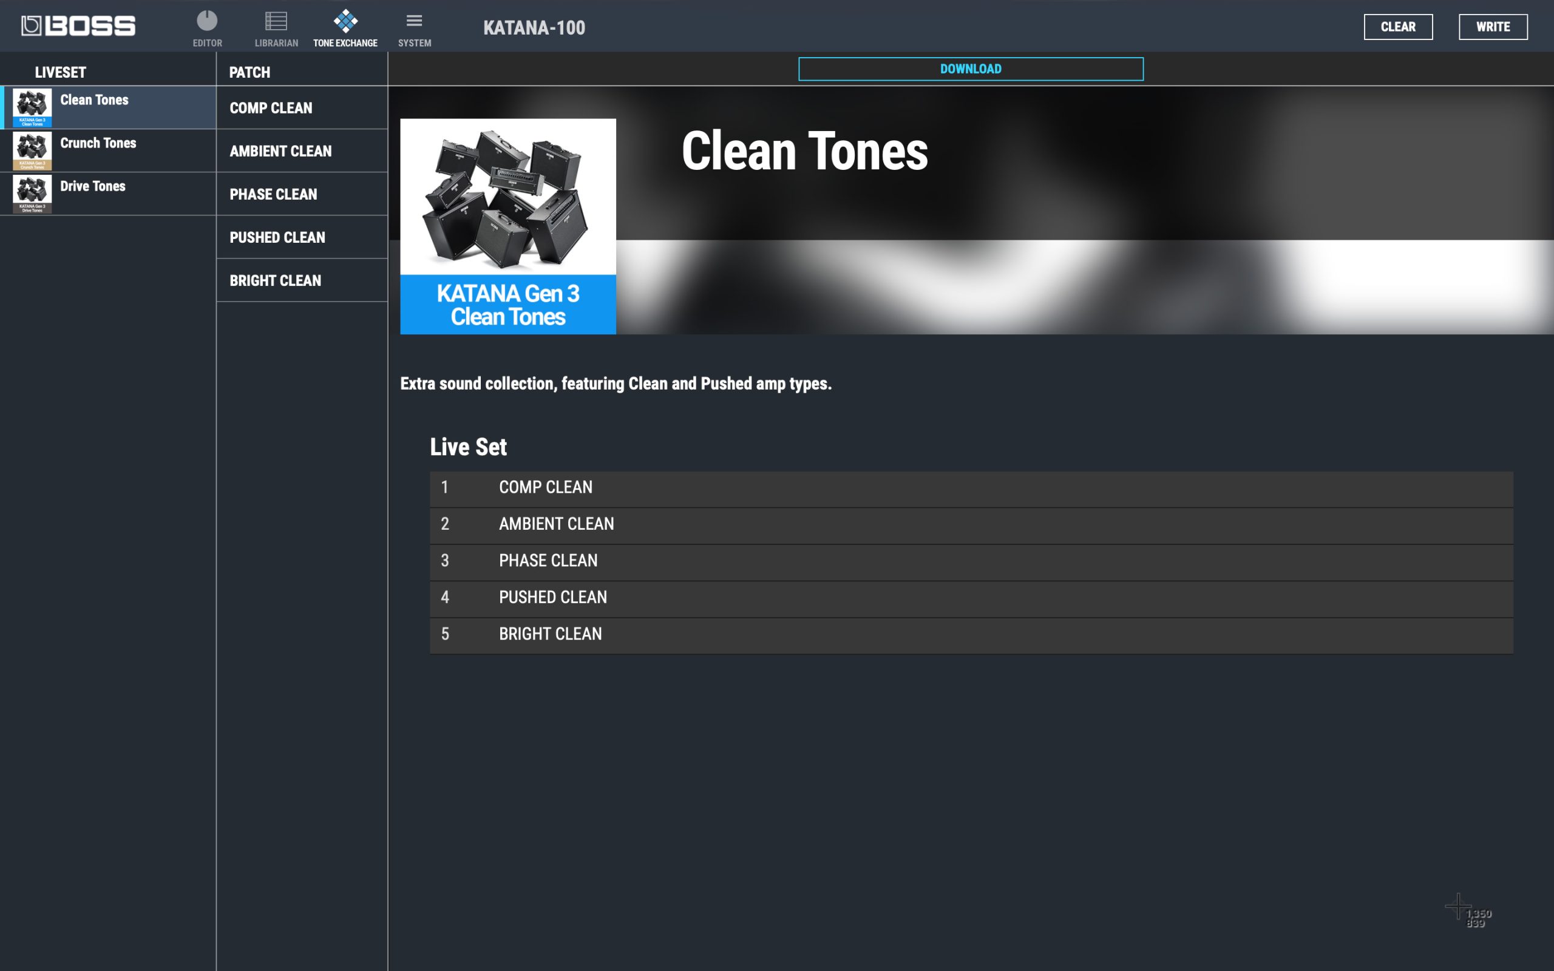This screenshot has width=1554, height=971.
Task: Choose the PUSHED CLEAN patch in the Patch column
Action: coord(302,237)
